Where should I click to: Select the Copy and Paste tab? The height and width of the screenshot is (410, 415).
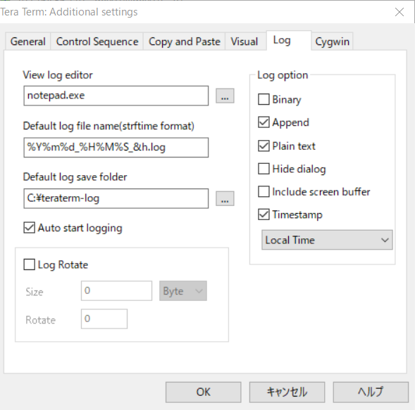[184, 41]
